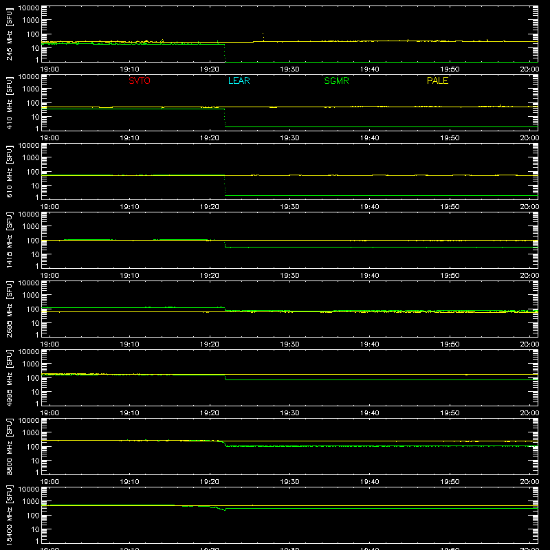This screenshot has width=550, height=550.
Task: Click the '100' y-axis value of the 8800 MHz plot
Action: [x=33, y=447]
